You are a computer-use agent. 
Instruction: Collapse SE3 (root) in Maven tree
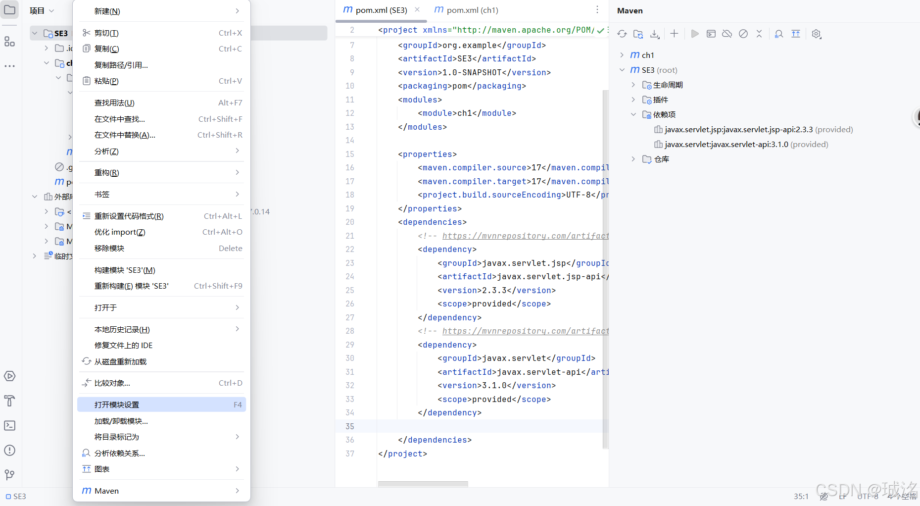coord(622,70)
